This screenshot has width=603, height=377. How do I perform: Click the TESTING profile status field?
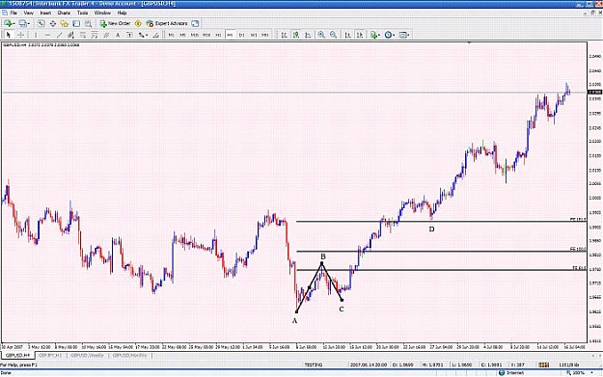314,364
